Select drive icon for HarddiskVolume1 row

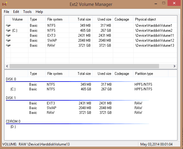[8, 25]
